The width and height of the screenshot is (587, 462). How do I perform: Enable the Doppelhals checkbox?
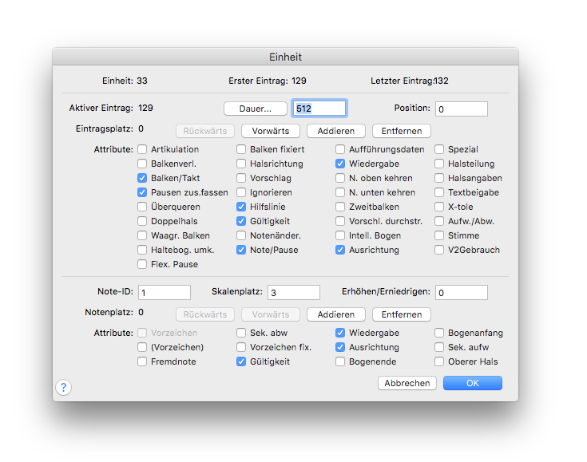pyautogui.click(x=142, y=221)
